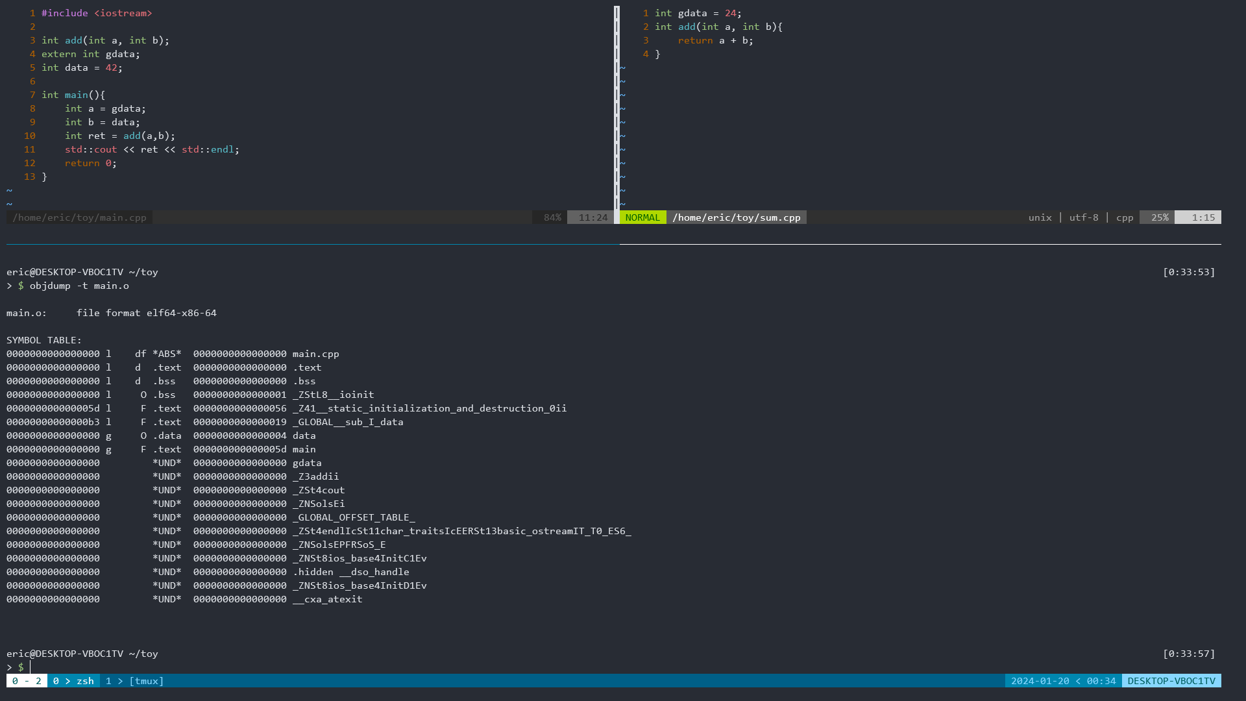
Task: Click the _ZStL8__ioinit symbol
Action: pos(334,395)
